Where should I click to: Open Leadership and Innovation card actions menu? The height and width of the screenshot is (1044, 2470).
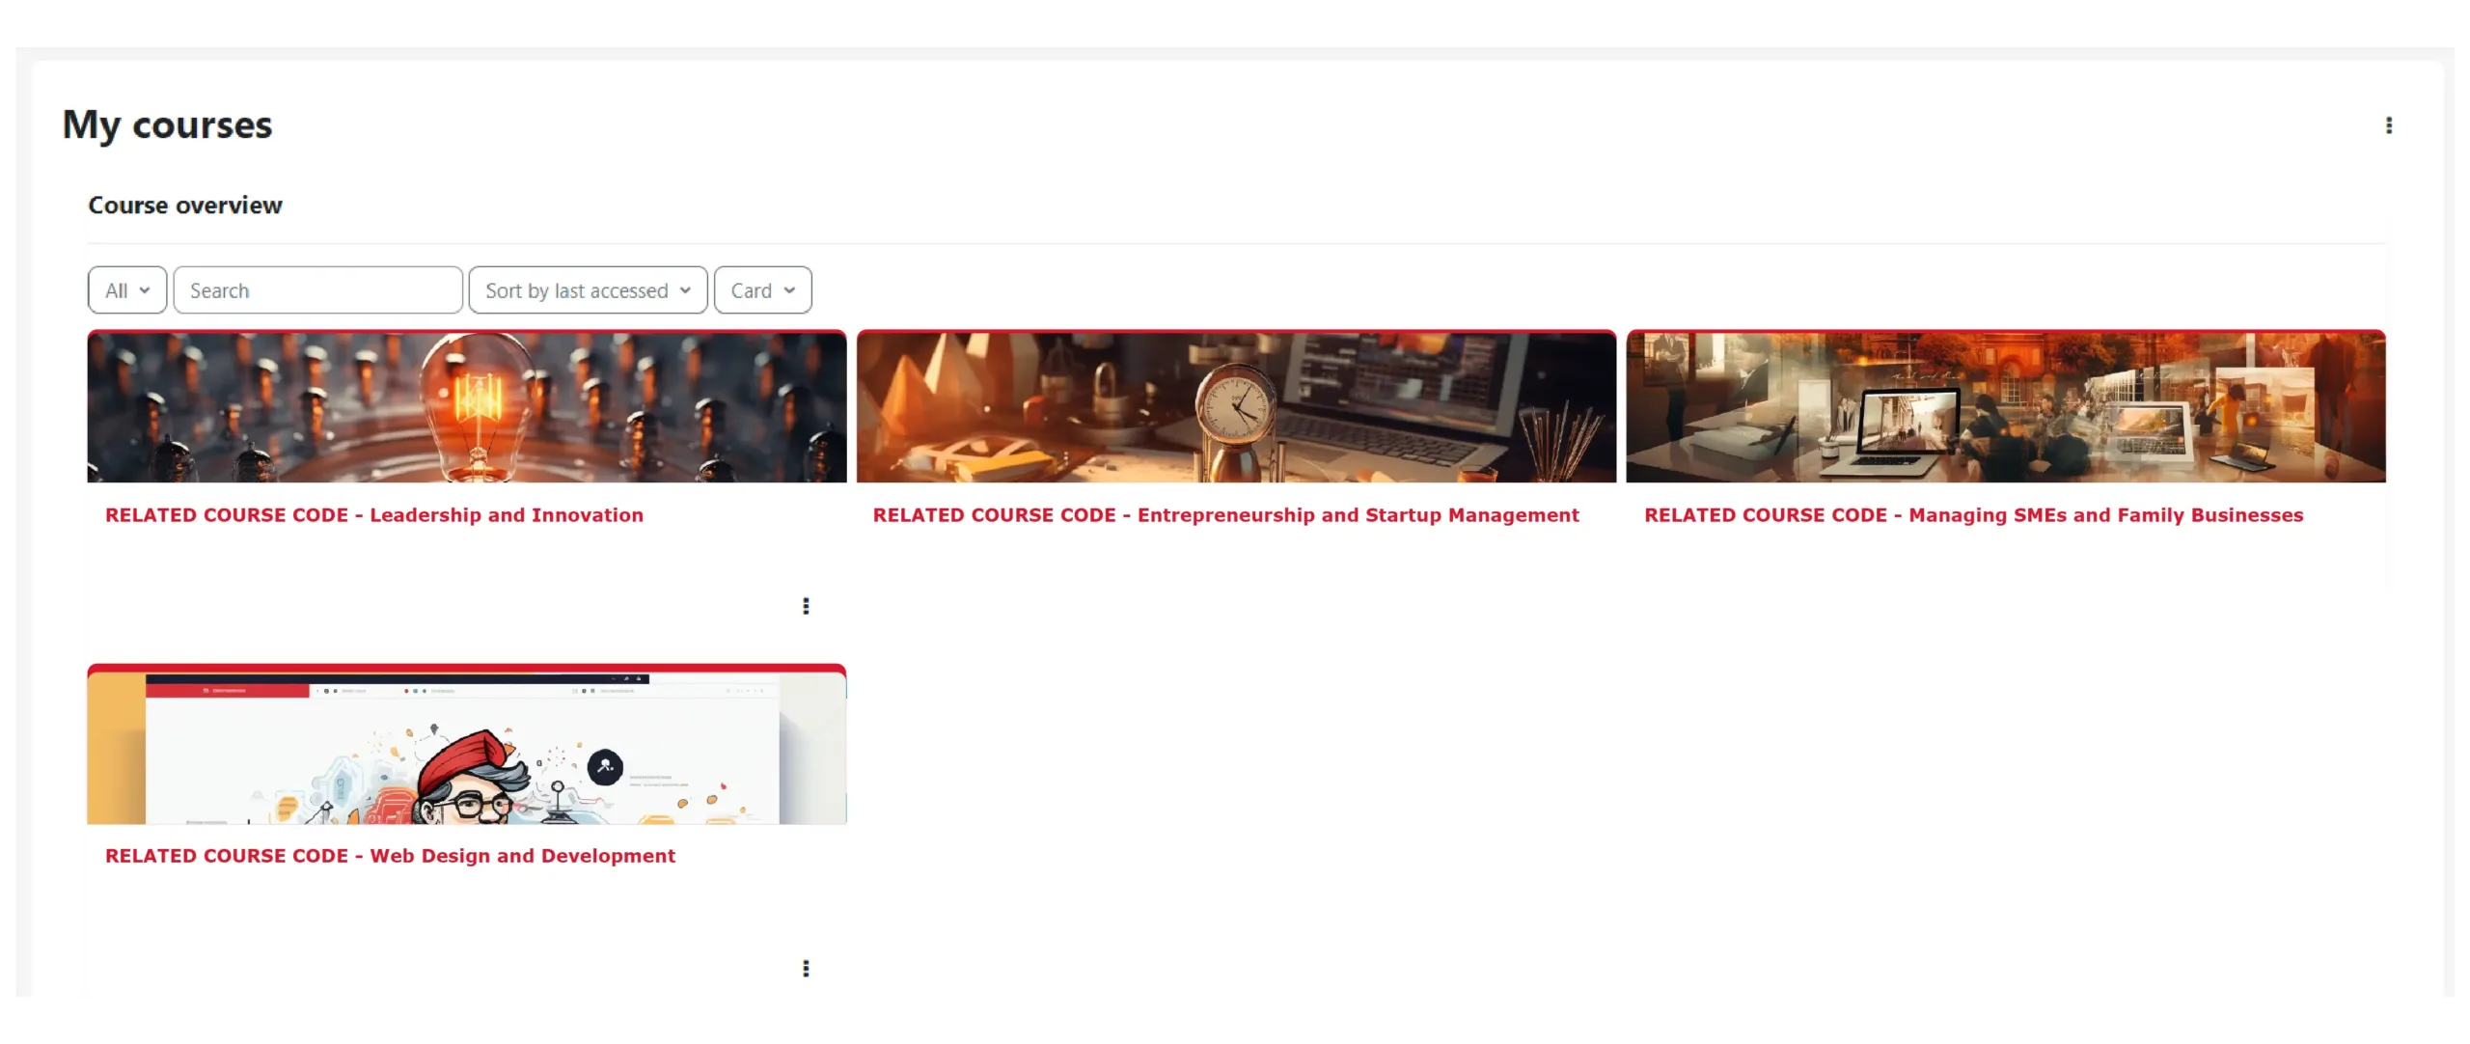806,606
